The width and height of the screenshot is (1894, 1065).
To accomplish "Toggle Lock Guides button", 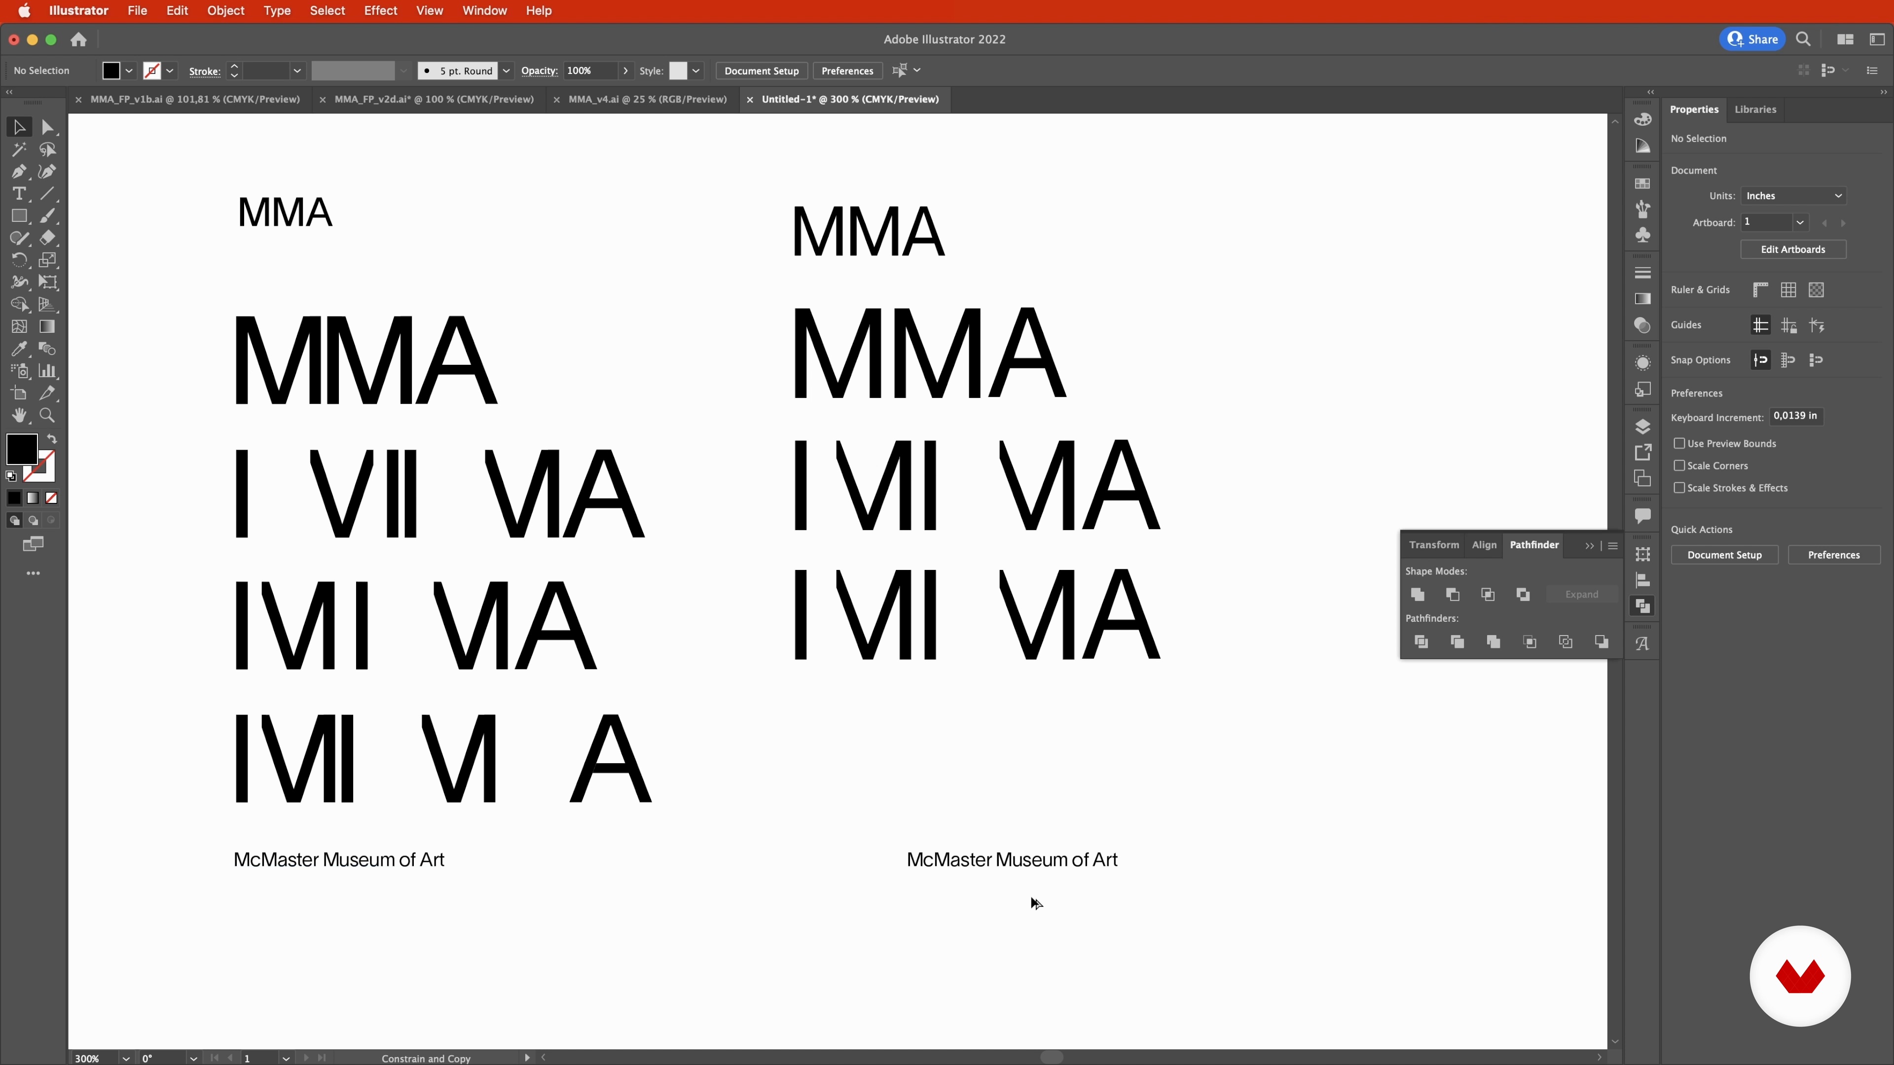I will click(1789, 325).
